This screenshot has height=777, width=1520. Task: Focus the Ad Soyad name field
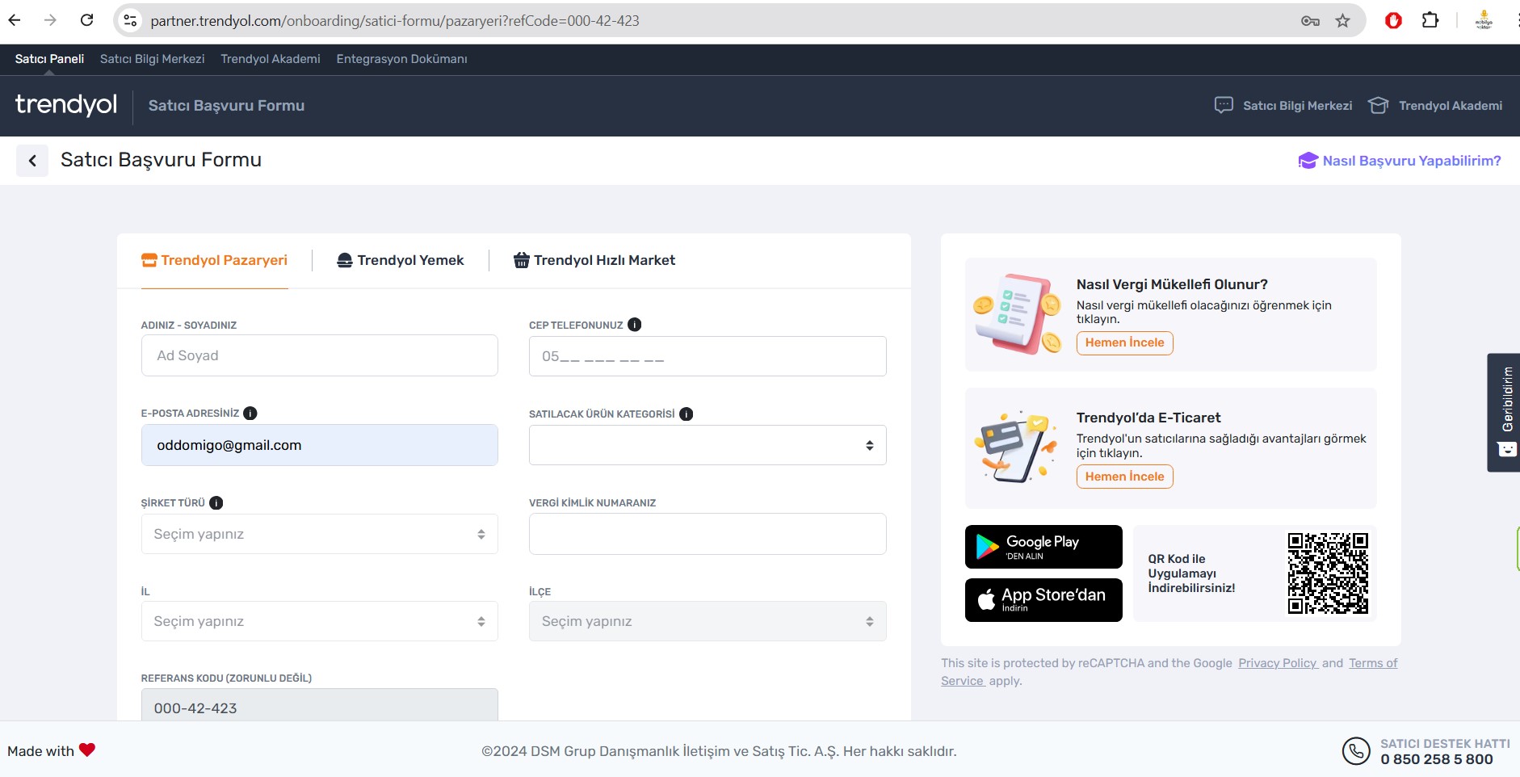coord(320,355)
